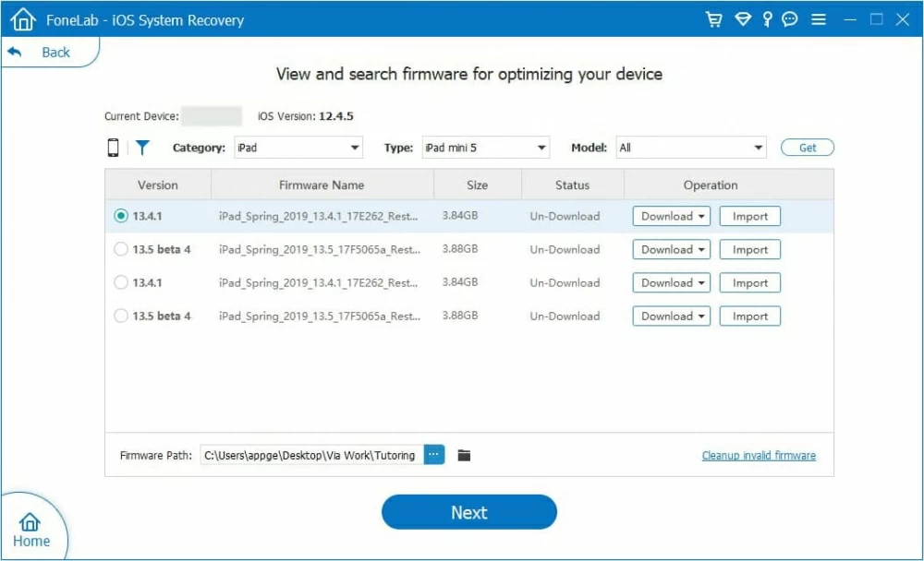
Task: Open firmware folder icon next to path
Action: click(464, 455)
